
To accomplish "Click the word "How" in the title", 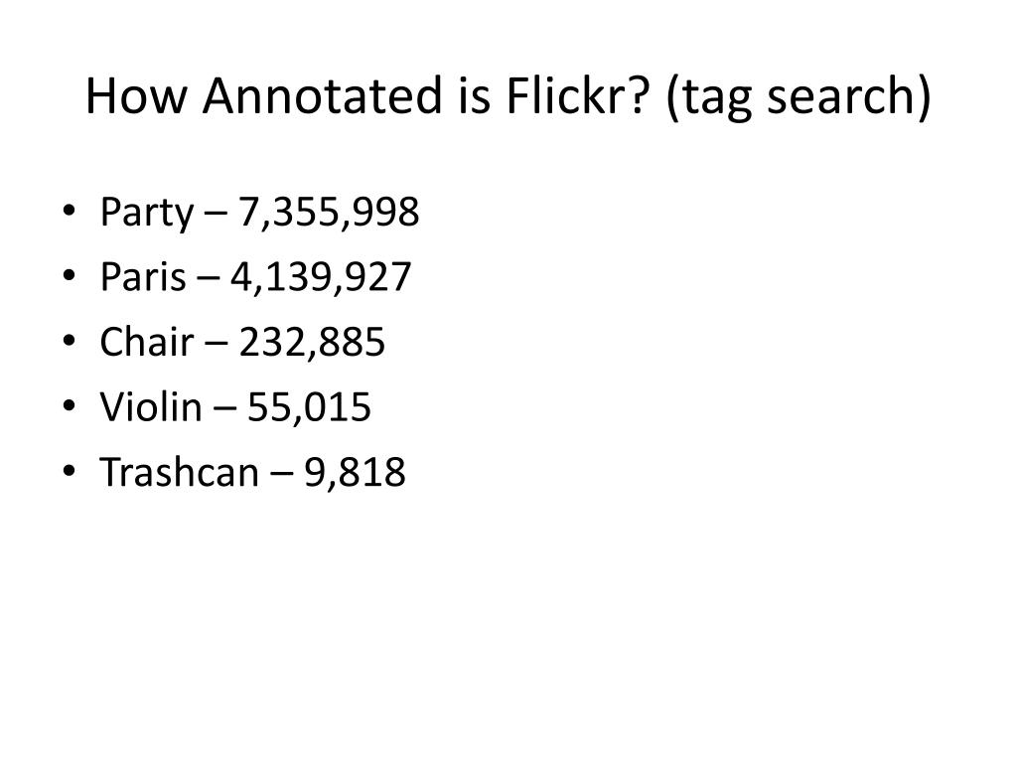I will [x=137, y=96].
